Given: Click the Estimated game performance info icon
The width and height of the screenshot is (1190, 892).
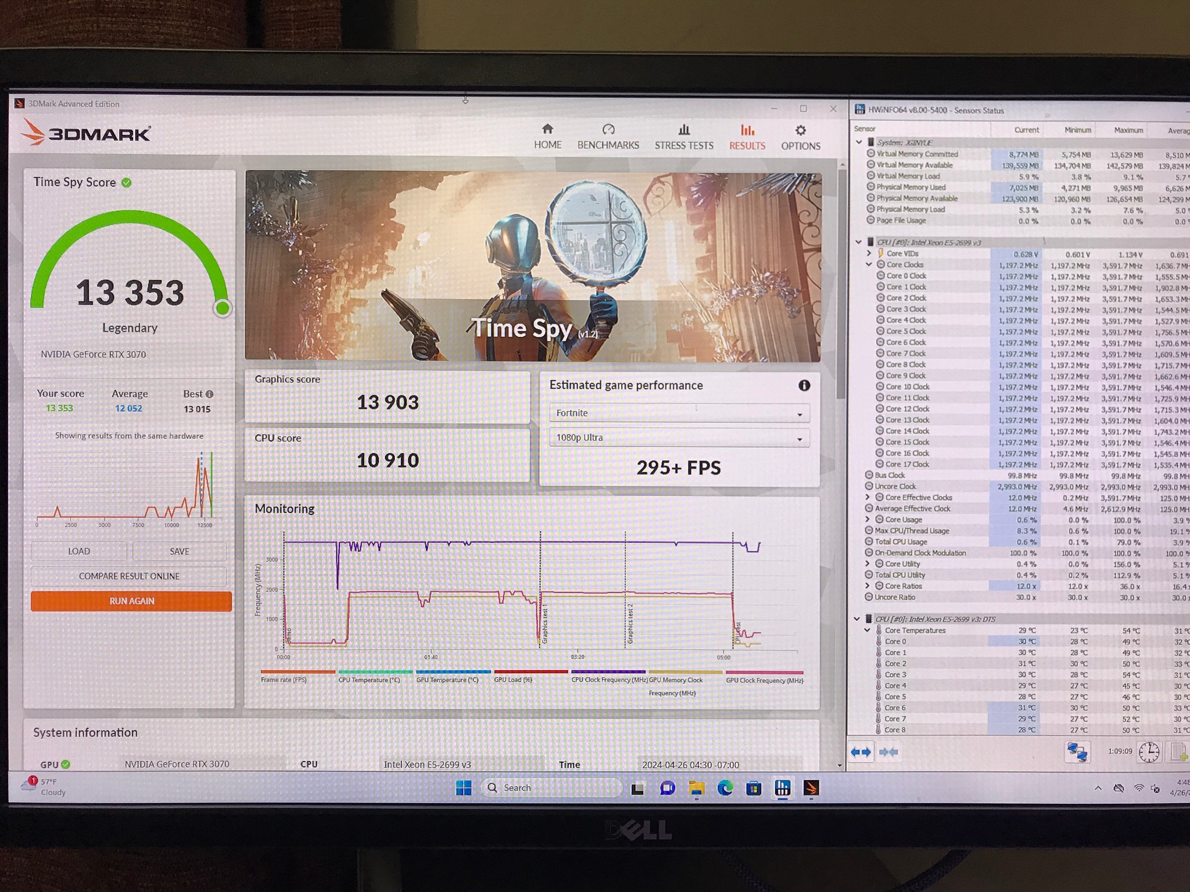Looking at the screenshot, I should pyautogui.click(x=804, y=386).
